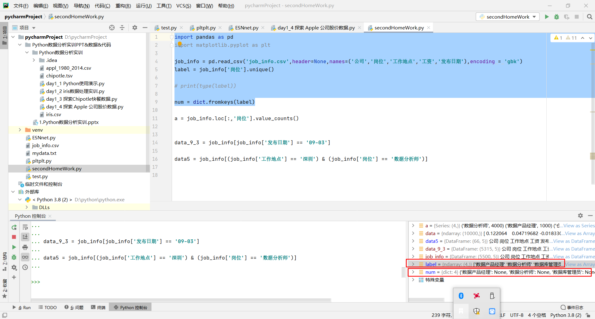Attach the debugger to the Python console

pyautogui.click(x=14, y=257)
